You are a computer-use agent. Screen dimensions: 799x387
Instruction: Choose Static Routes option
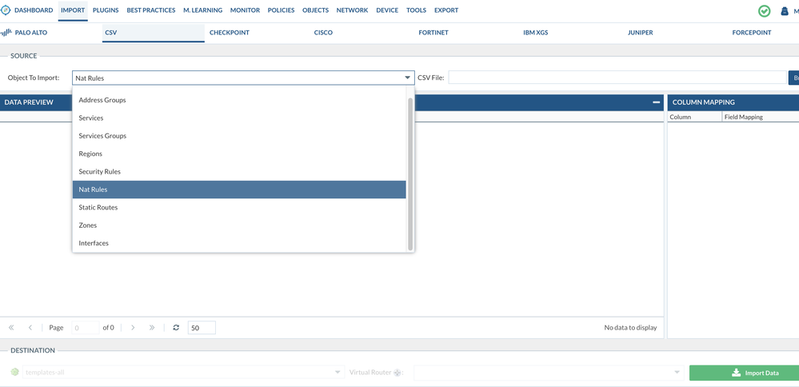click(239, 208)
